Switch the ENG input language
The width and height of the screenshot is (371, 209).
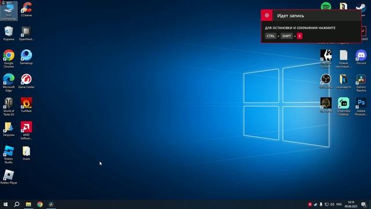[339, 204]
